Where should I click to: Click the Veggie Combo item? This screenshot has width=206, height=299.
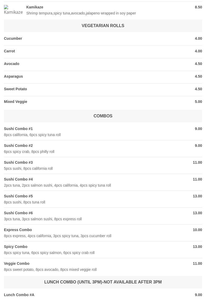[x=17, y=263]
